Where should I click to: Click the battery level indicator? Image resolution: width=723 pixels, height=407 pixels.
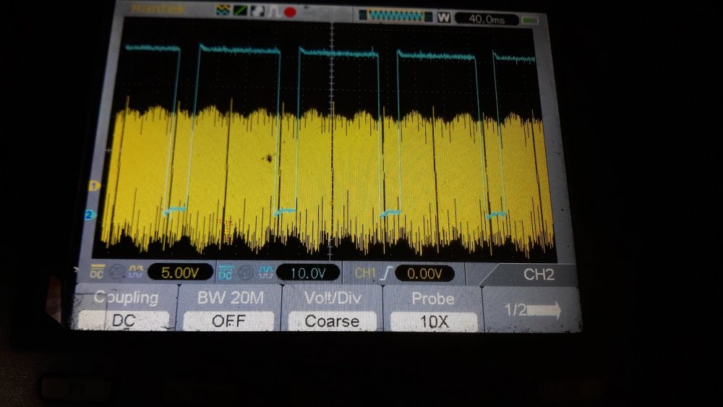point(531,20)
